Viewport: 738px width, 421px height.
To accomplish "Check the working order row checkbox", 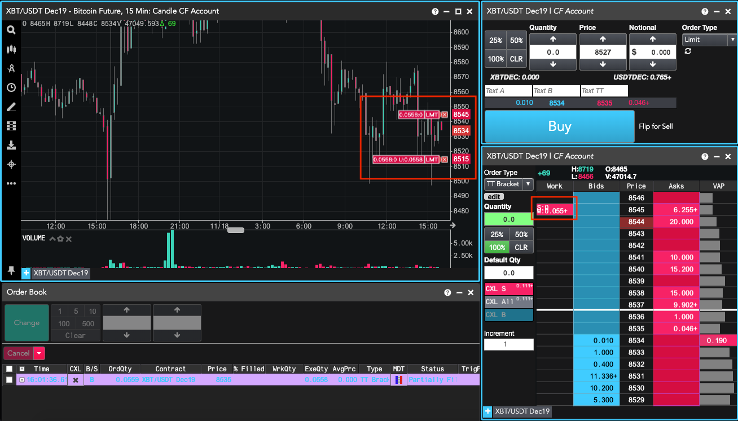I will coord(8,380).
